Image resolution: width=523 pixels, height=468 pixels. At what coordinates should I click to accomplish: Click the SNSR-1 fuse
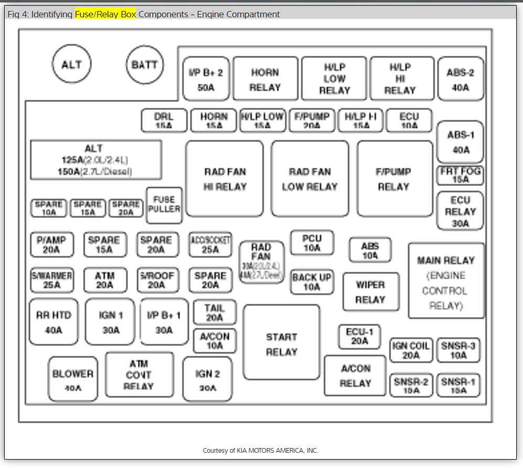458,385
